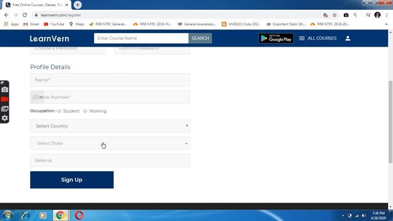Open the gallery icon in recorder sidebar

4,109
